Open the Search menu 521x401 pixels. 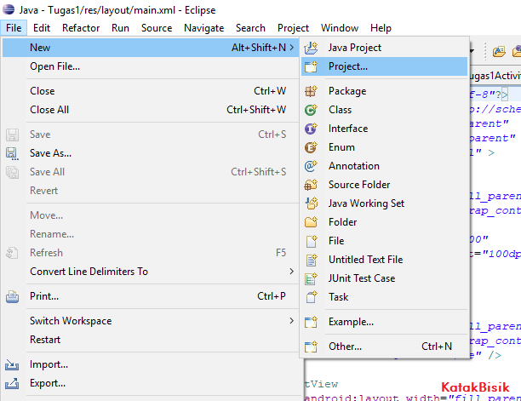(250, 28)
